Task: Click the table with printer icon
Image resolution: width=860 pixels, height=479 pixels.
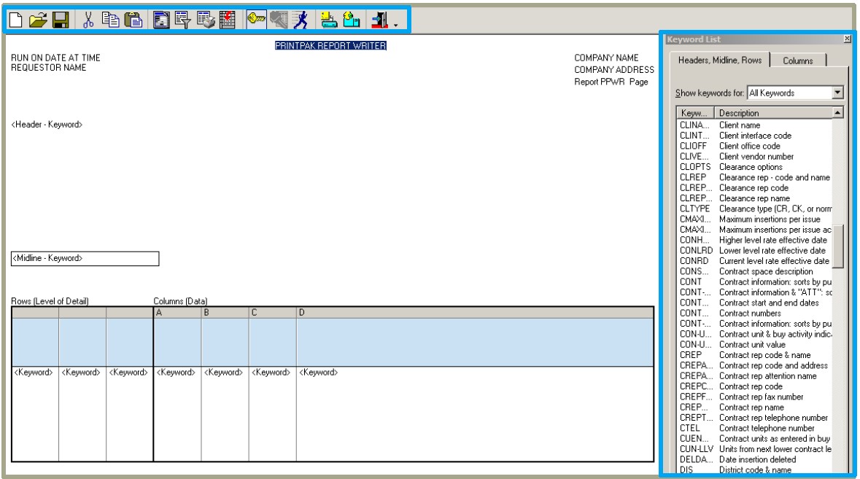Action: point(206,20)
